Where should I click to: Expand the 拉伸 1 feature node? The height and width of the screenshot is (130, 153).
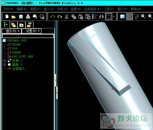(5, 60)
